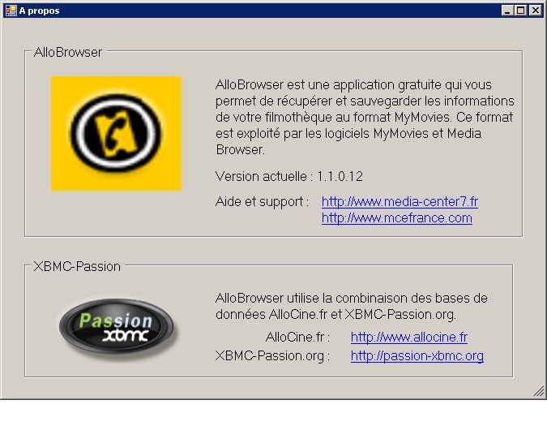Click the 'A propos' window title text

(x=39, y=11)
